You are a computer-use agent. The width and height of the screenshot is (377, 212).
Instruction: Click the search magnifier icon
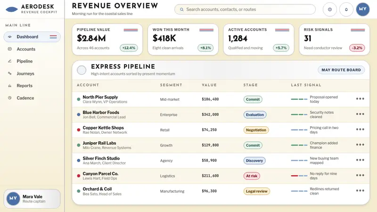pyautogui.click(x=182, y=9)
